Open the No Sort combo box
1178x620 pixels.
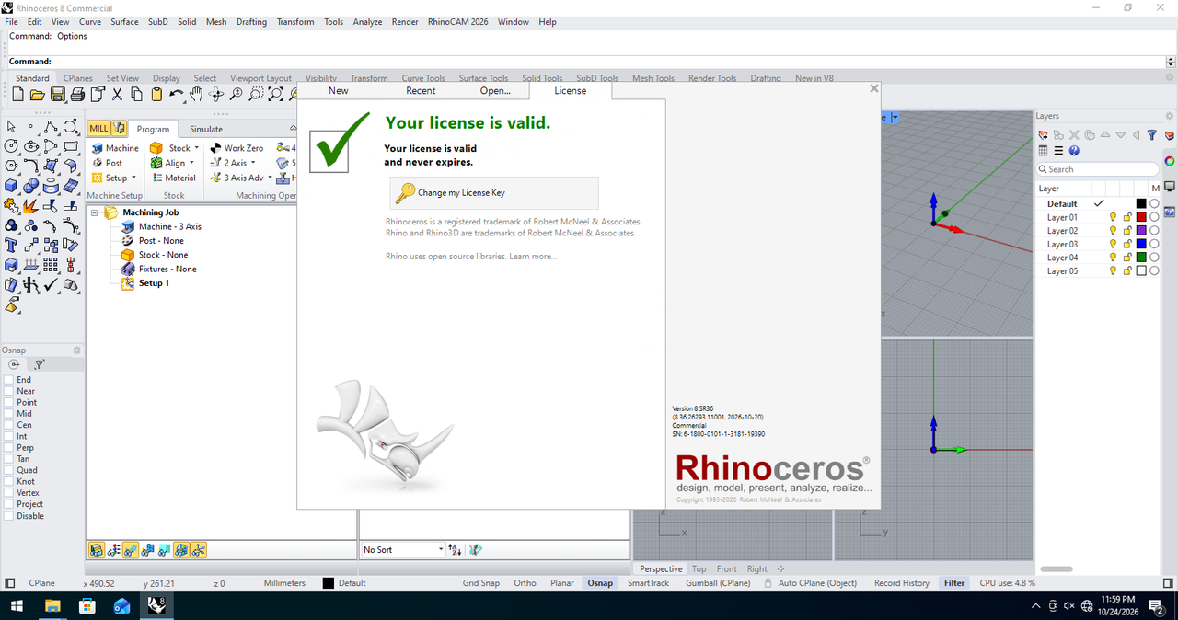pos(402,550)
